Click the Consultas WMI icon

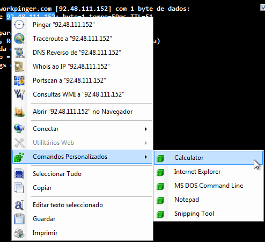19,94
